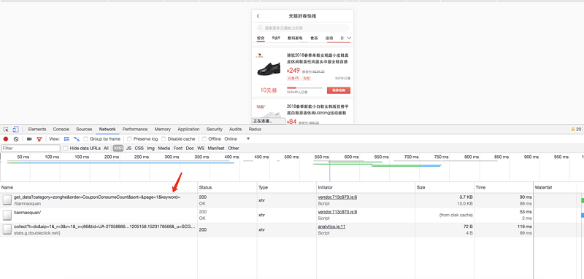Open the Online throttling dropdown
The image size is (584, 279).
(x=237, y=139)
